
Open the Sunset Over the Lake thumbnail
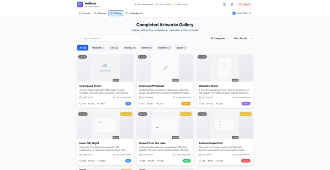[x=165, y=125]
